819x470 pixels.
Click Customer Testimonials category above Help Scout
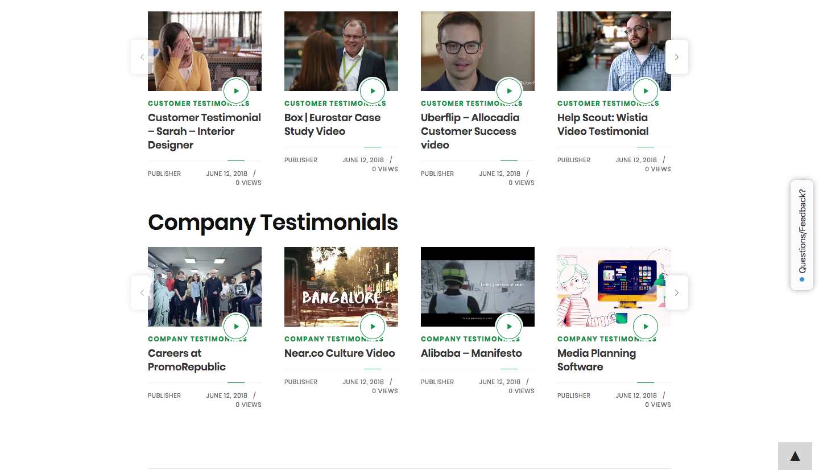608,104
